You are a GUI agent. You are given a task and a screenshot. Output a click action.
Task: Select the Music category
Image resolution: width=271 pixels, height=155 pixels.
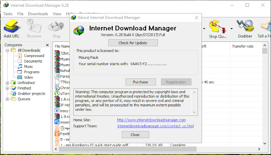coord(28,67)
